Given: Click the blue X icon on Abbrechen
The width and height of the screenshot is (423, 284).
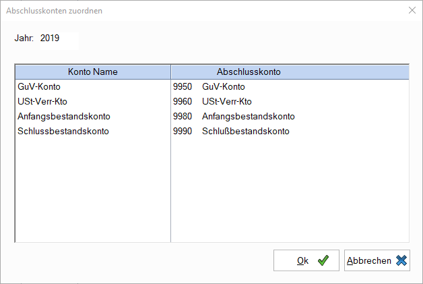Looking at the screenshot, I should pyautogui.click(x=401, y=260).
